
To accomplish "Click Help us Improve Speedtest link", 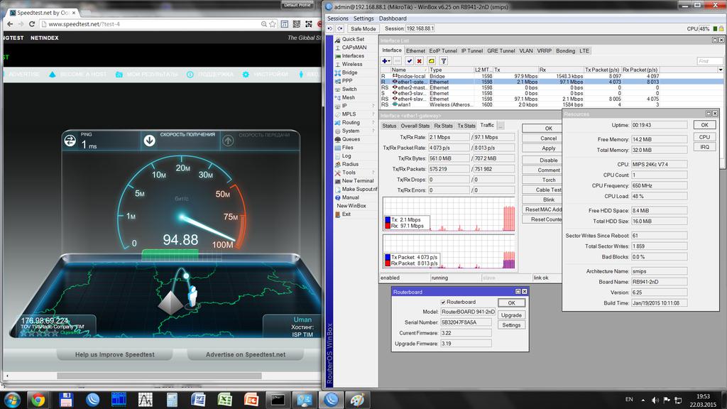I will [114, 355].
